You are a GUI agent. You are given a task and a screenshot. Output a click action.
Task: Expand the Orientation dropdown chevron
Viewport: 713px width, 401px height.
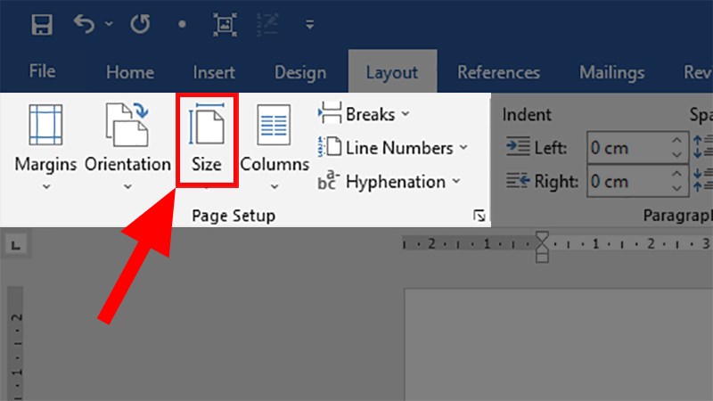pyautogui.click(x=127, y=186)
